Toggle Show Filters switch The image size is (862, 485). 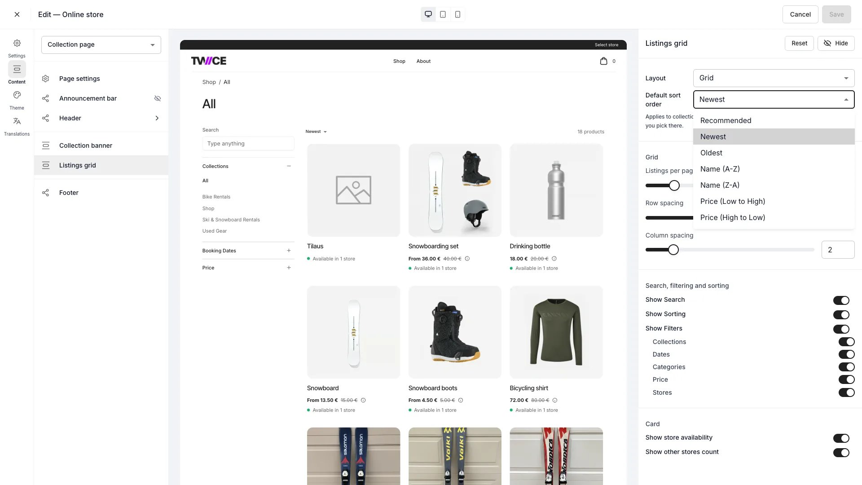841,329
